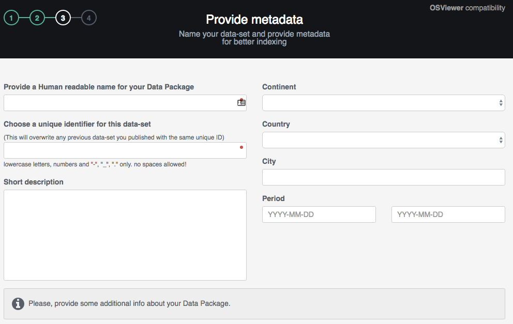
Task: Click the Short description label
Action: pyautogui.click(x=34, y=182)
